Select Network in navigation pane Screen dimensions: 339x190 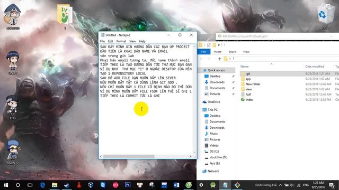(213, 171)
